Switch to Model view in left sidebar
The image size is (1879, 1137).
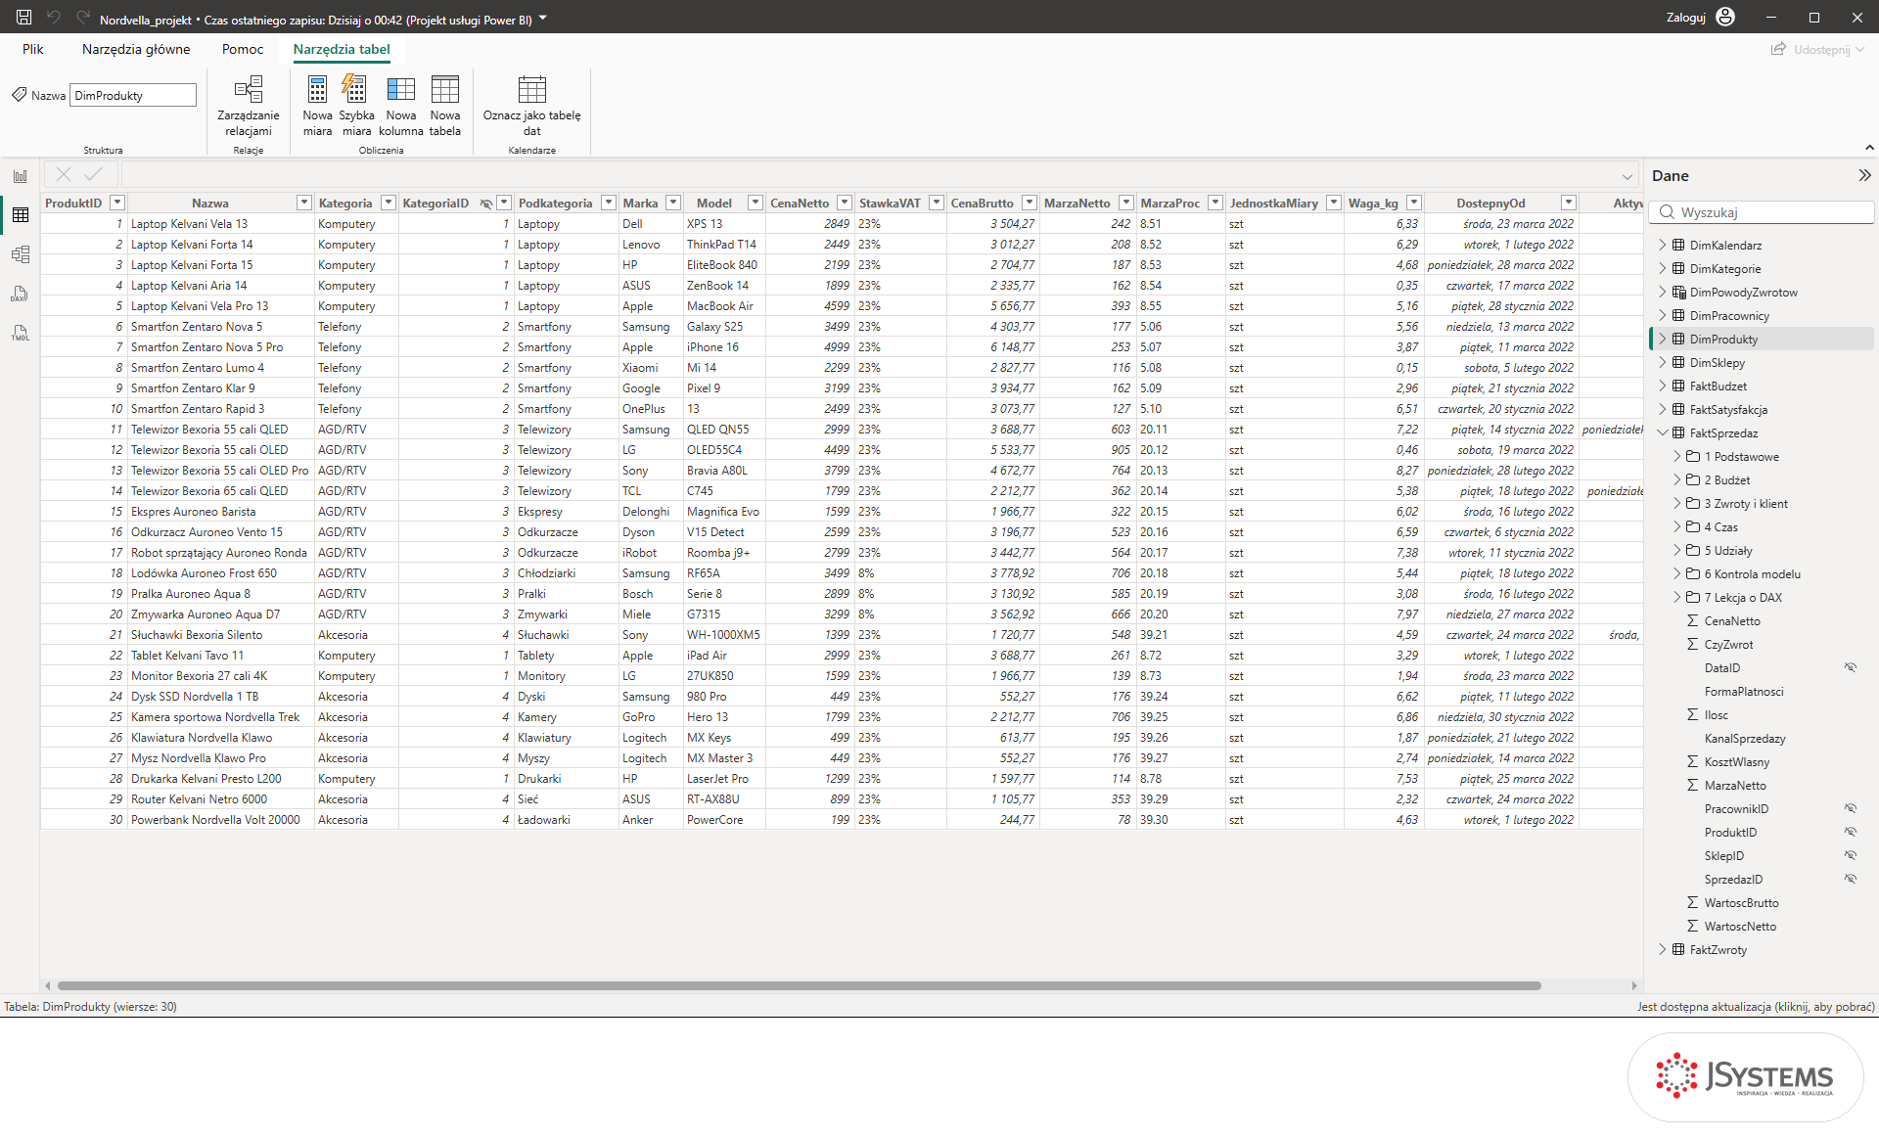point(21,254)
